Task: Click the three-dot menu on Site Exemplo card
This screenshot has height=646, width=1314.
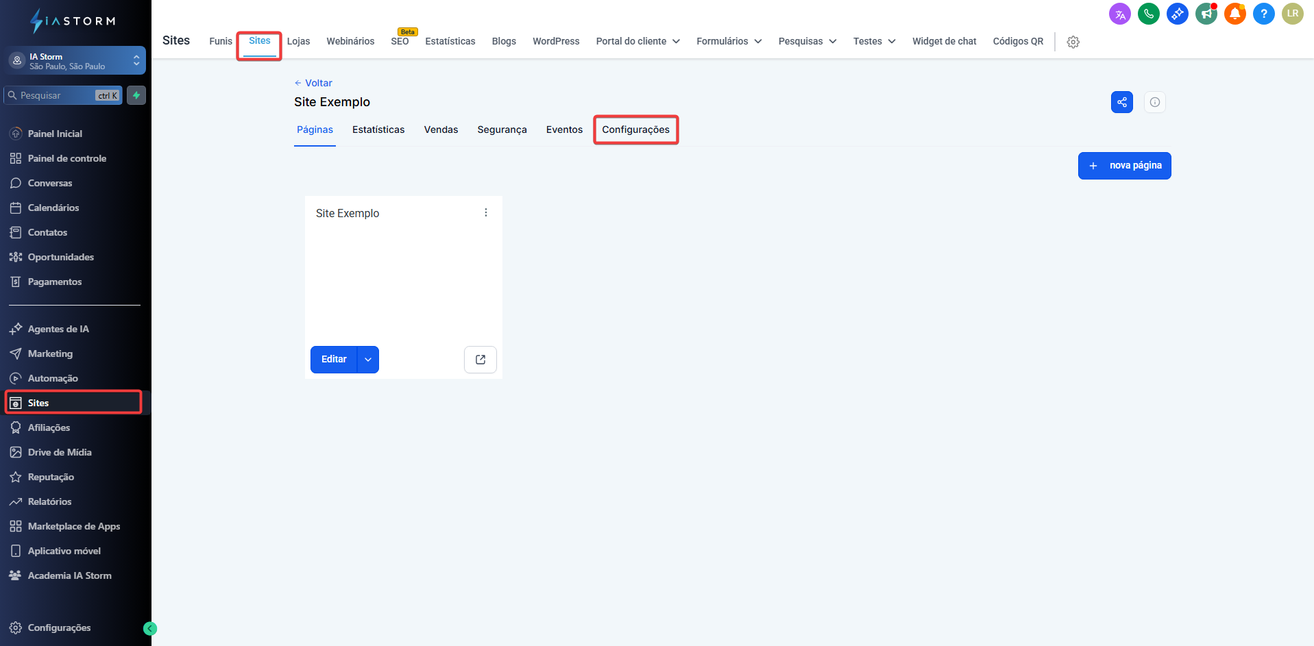Action: click(x=485, y=213)
